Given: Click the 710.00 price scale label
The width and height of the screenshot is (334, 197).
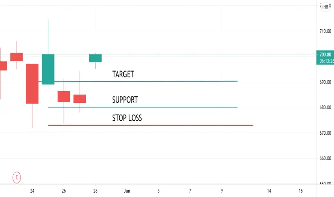Looking at the screenshot, I should coord(325,31).
